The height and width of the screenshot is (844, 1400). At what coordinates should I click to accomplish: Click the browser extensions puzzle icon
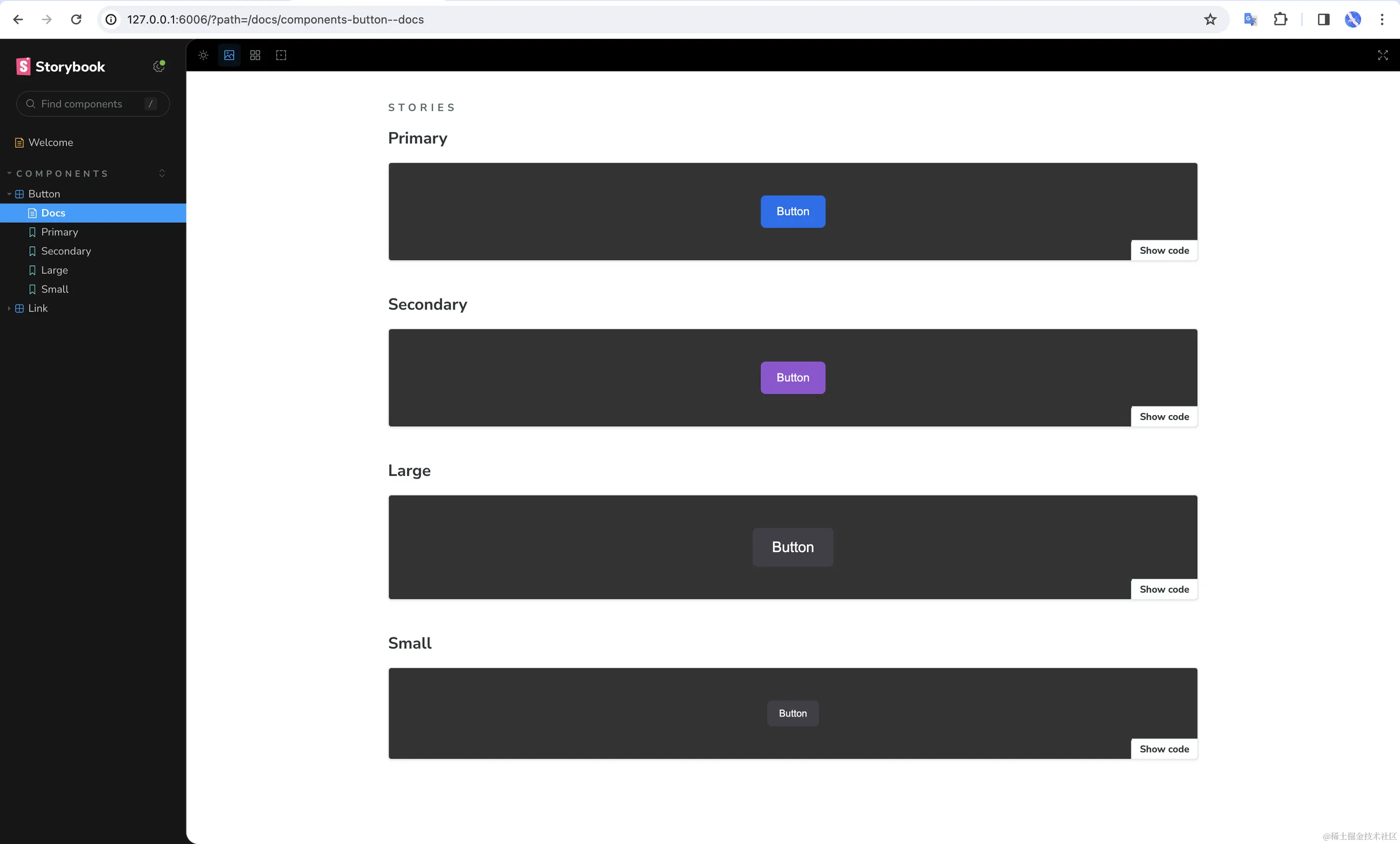click(x=1280, y=19)
